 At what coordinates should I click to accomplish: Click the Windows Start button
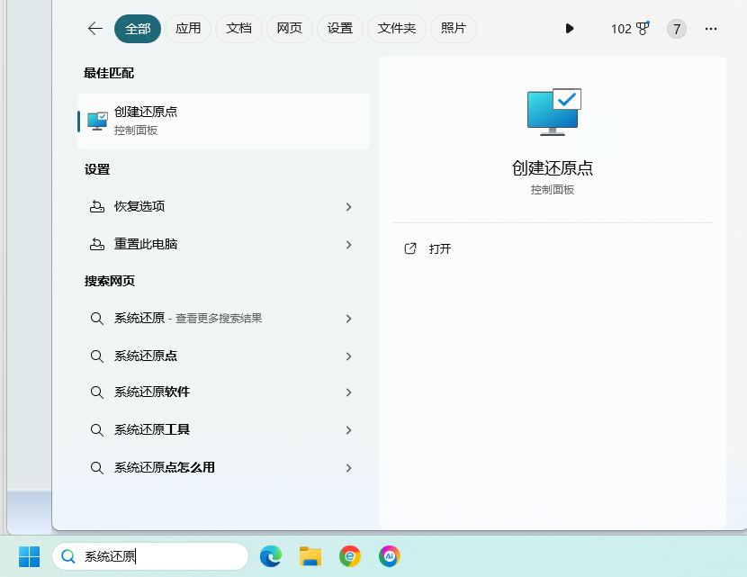click(x=29, y=556)
